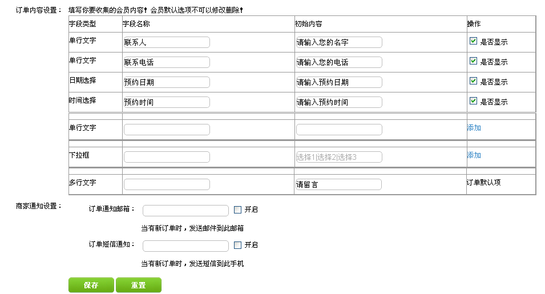Enable the 订单短信通知 开启 checkbox
This screenshot has width=545, height=294.
tap(238, 245)
